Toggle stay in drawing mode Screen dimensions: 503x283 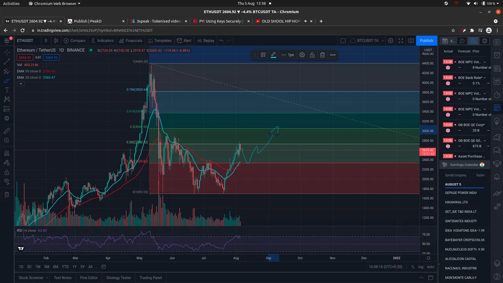[7, 163]
